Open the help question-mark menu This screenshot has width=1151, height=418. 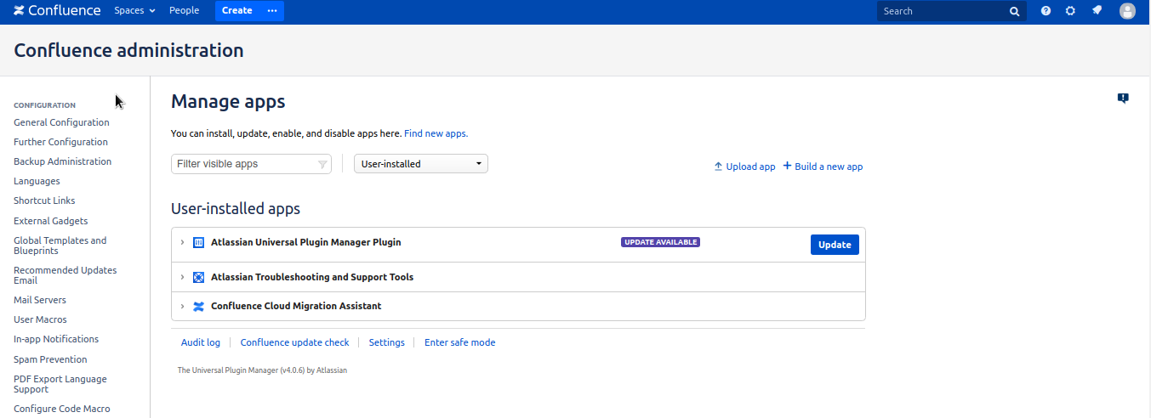tap(1046, 11)
